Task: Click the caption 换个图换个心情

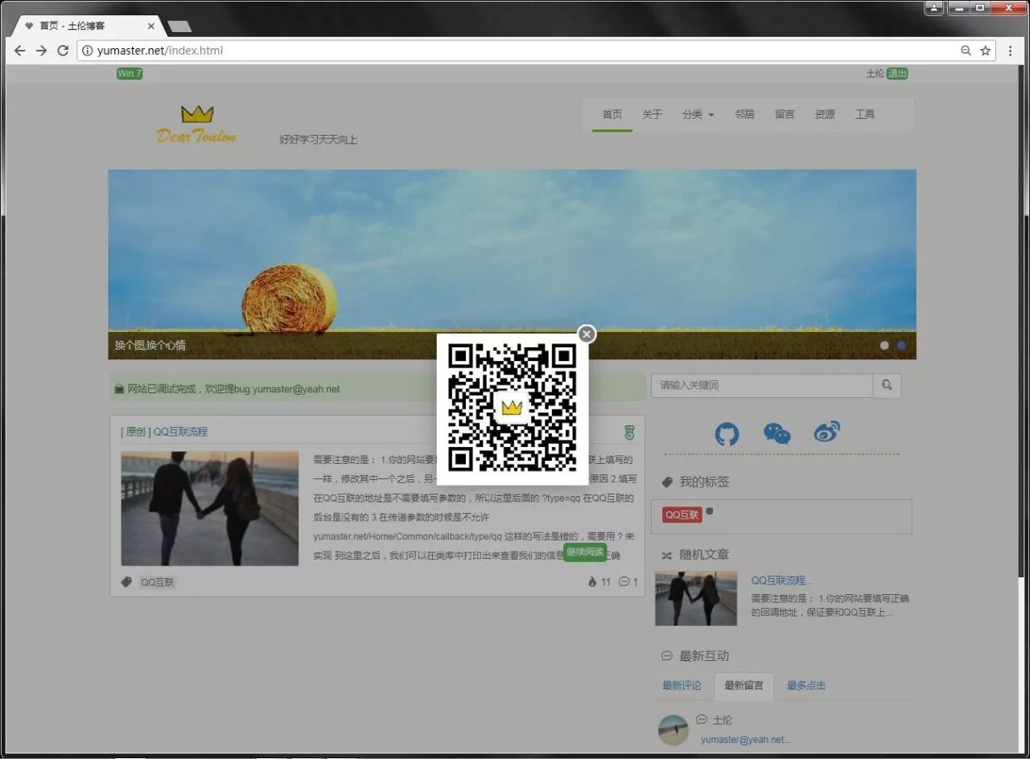Action: [150, 346]
